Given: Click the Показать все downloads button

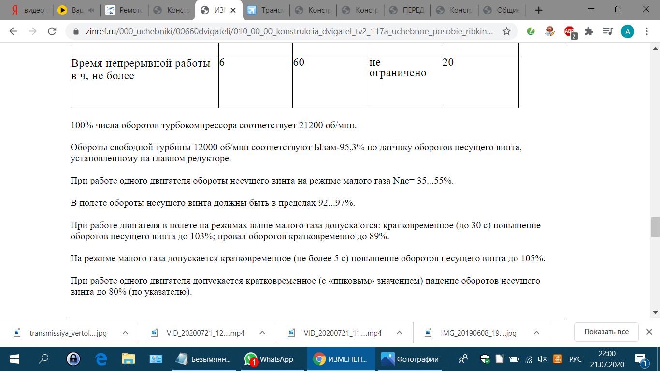Looking at the screenshot, I should tap(606, 332).
